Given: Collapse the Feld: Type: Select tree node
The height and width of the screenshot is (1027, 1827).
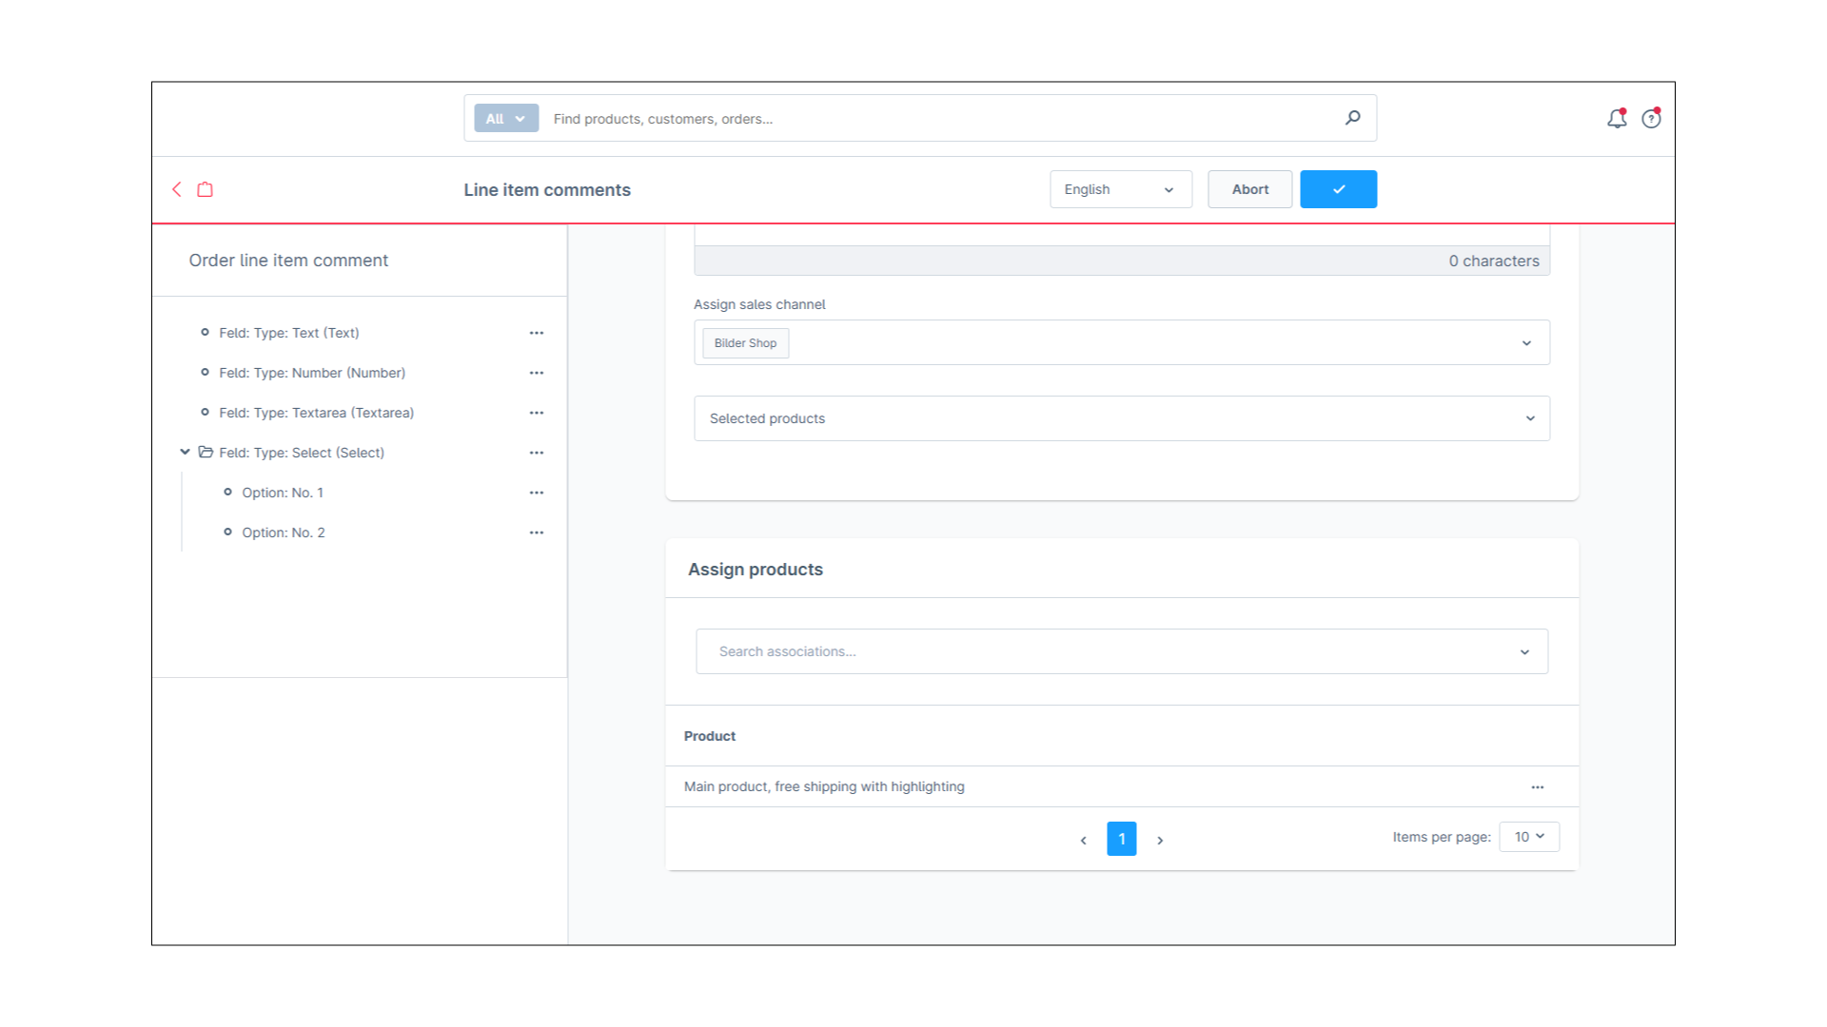Looking at the screenshot, I should click(185, 453).
